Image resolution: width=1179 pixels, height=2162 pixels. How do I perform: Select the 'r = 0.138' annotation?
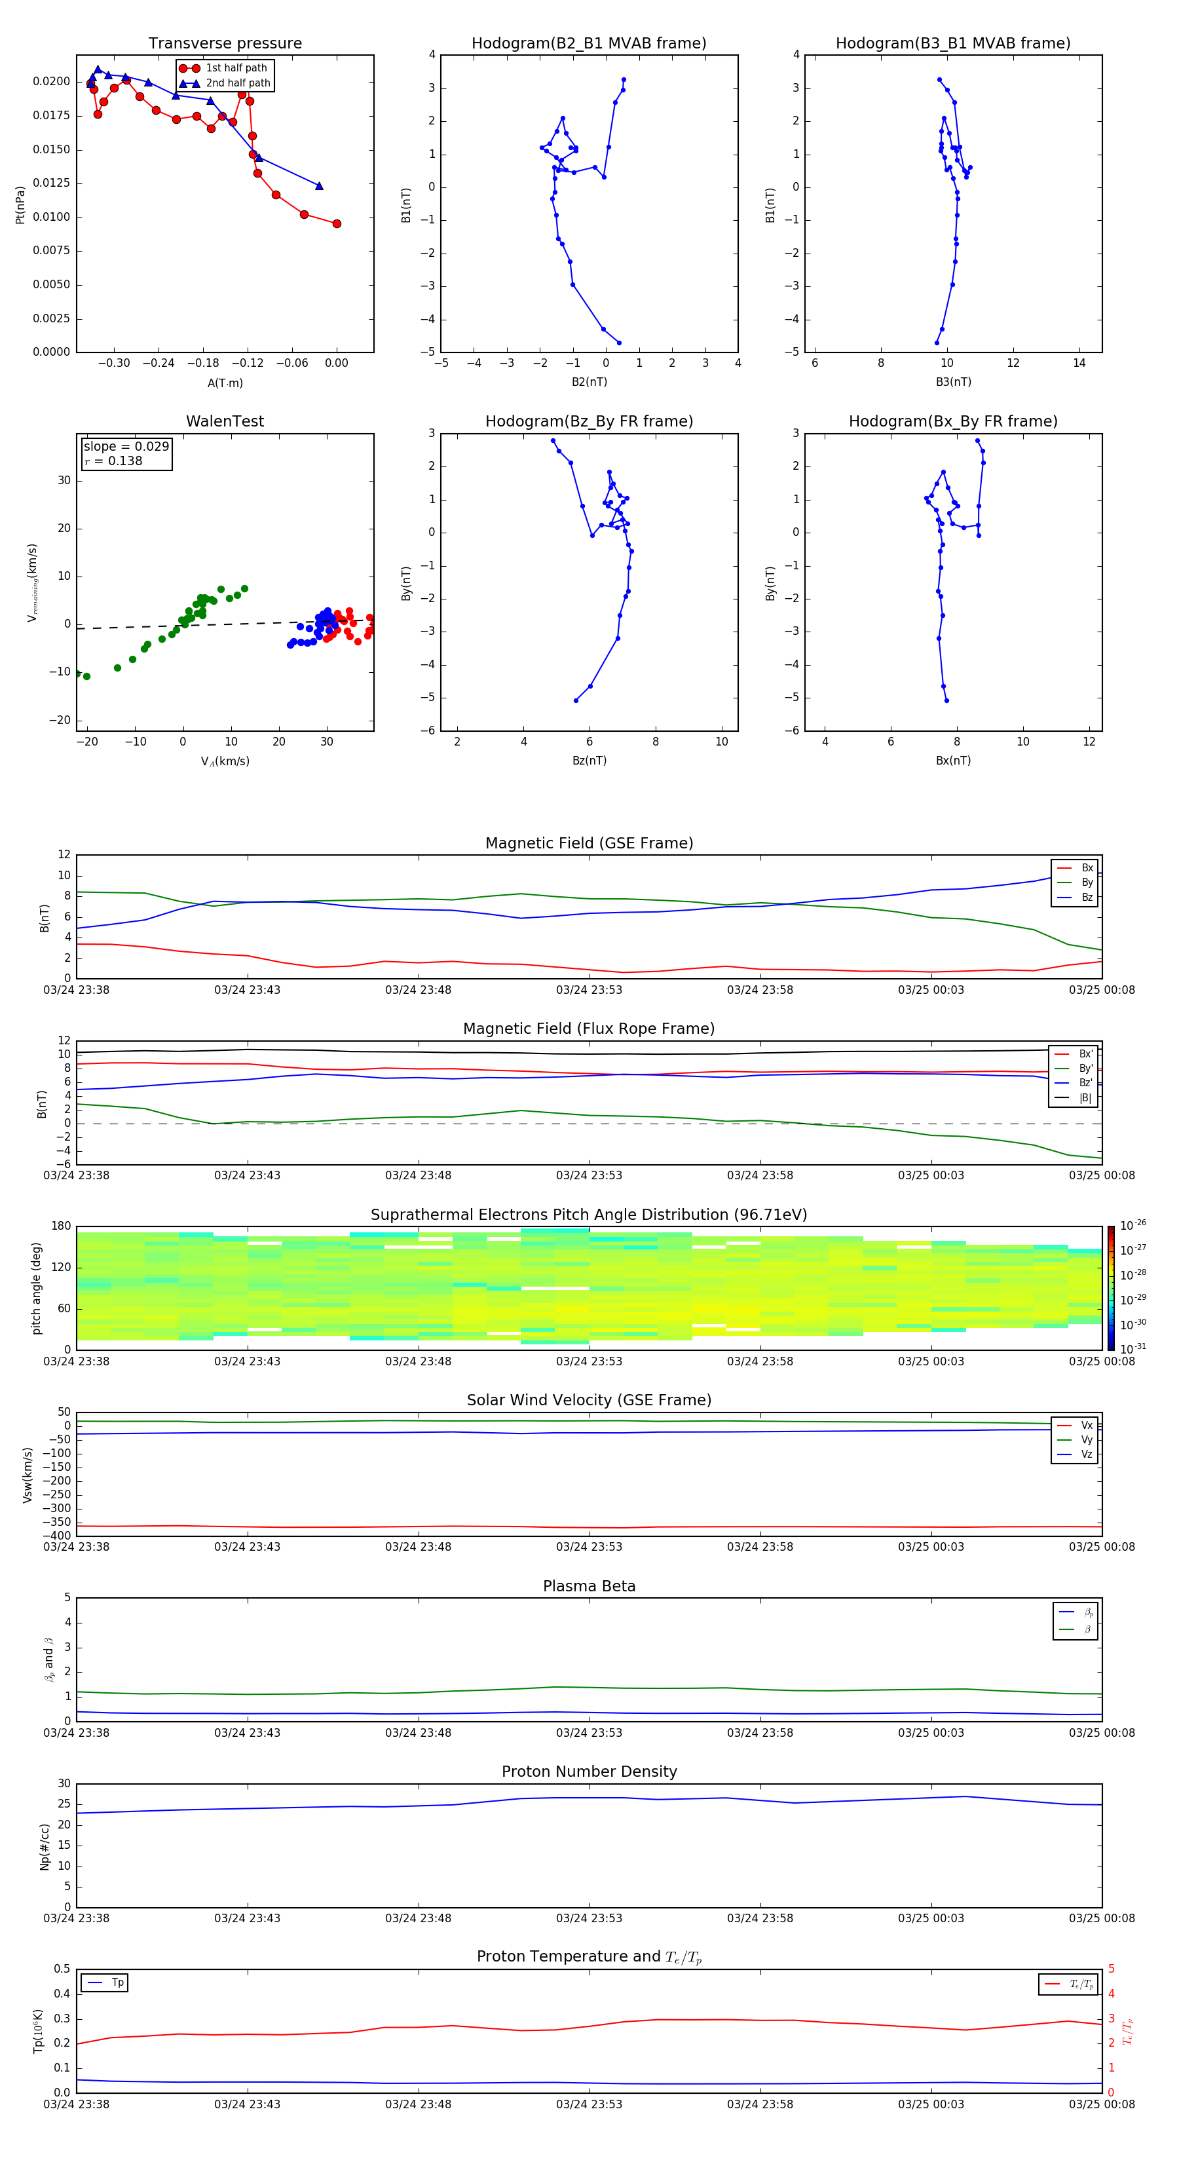[x=113, y=461]
